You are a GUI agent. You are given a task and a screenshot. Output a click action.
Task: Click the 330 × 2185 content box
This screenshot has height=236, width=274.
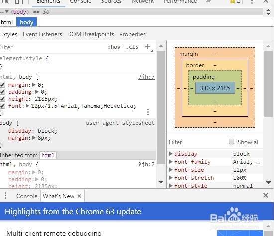point(215,88)
